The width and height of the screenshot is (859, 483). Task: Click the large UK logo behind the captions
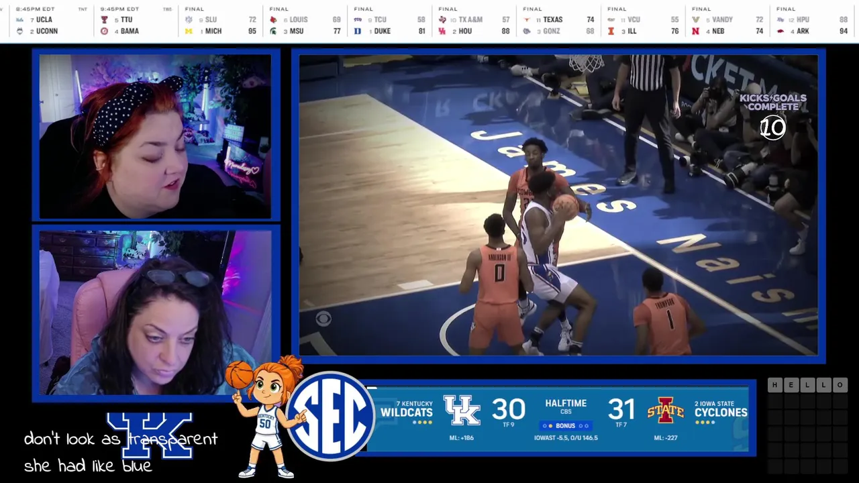coord(150,435)
